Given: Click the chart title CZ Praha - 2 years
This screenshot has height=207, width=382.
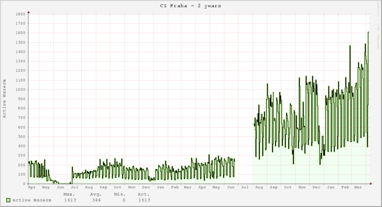Looking at the screenshot, I should 191,6.
